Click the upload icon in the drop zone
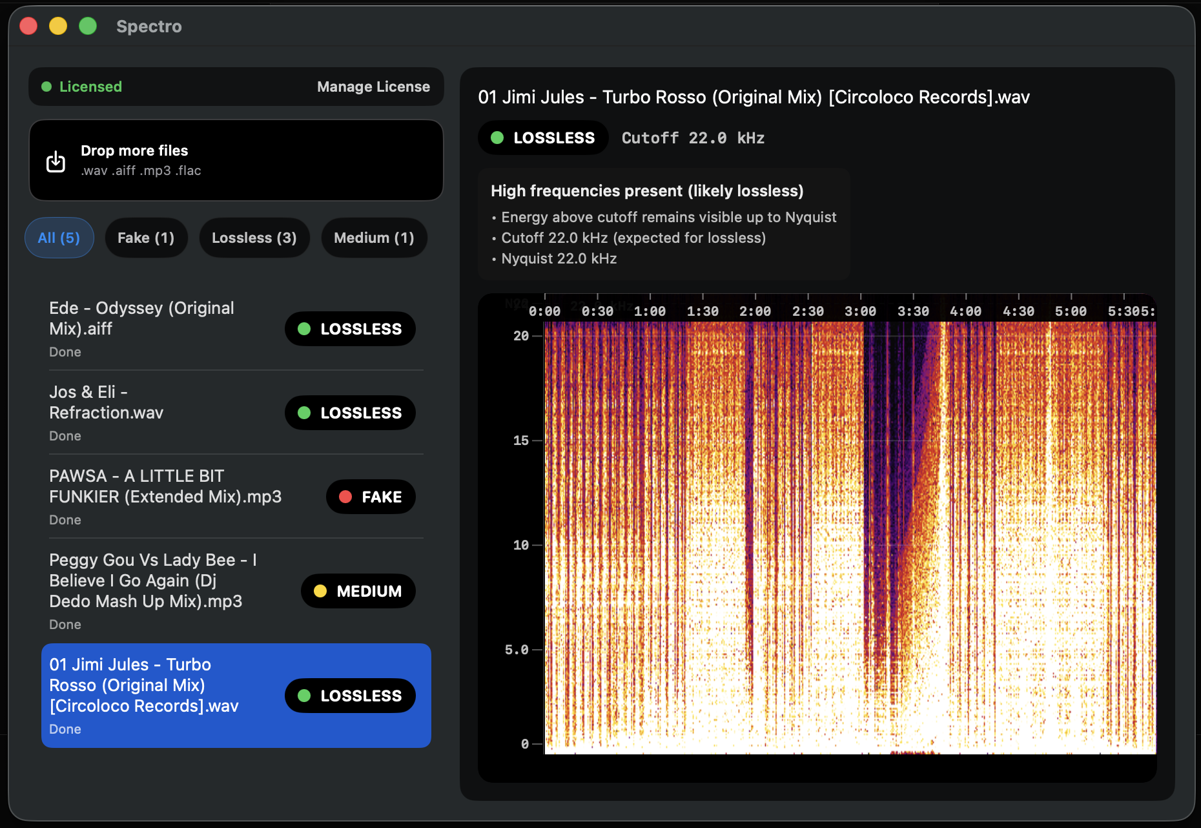Image resolution: width=1201 pixels, height=828 pixels. point(56,160)
